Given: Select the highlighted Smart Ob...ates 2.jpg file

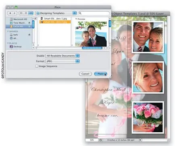Looking at the screenshot, I should click(x=55, y=22).
